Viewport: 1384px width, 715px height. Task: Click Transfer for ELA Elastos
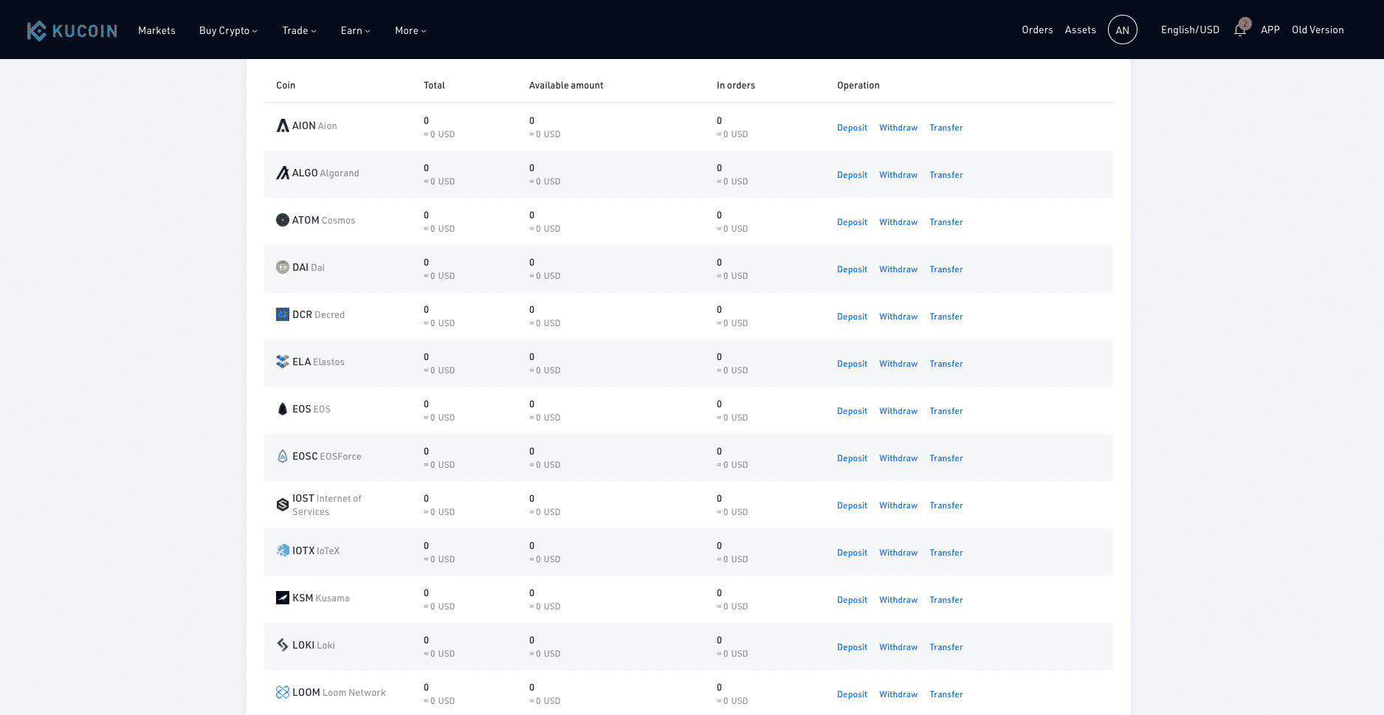946,363
